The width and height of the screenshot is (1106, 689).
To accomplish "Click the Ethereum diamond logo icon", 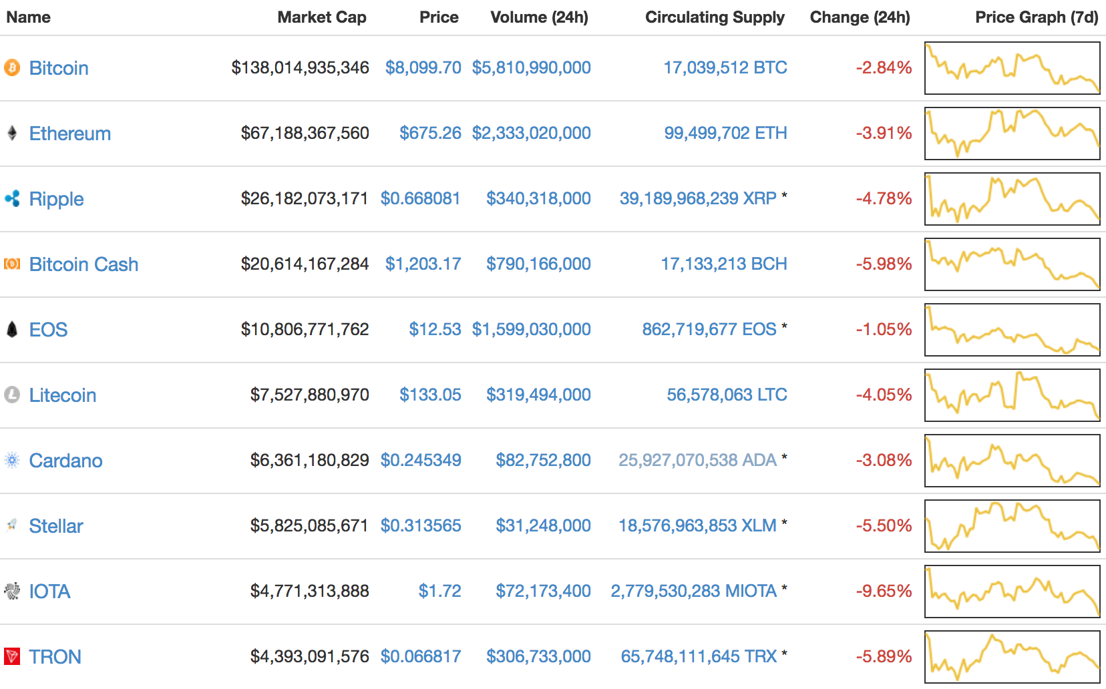I will pyautogui.click(x=12, y=133).
